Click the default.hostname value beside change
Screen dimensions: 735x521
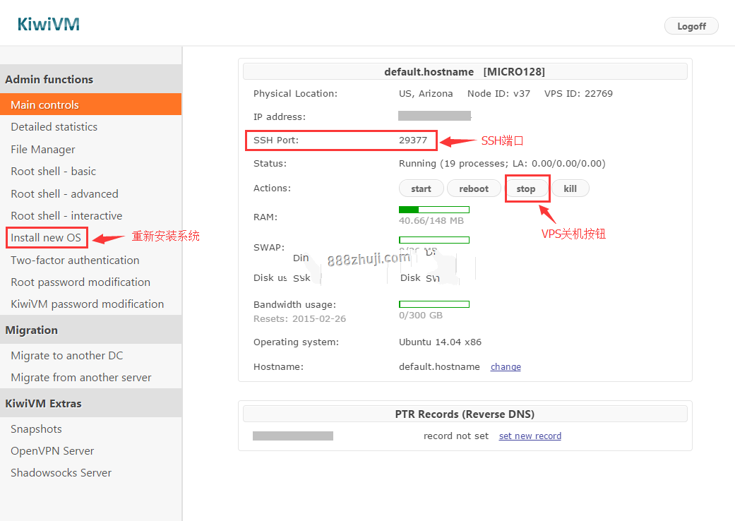[x=439, y=367]
